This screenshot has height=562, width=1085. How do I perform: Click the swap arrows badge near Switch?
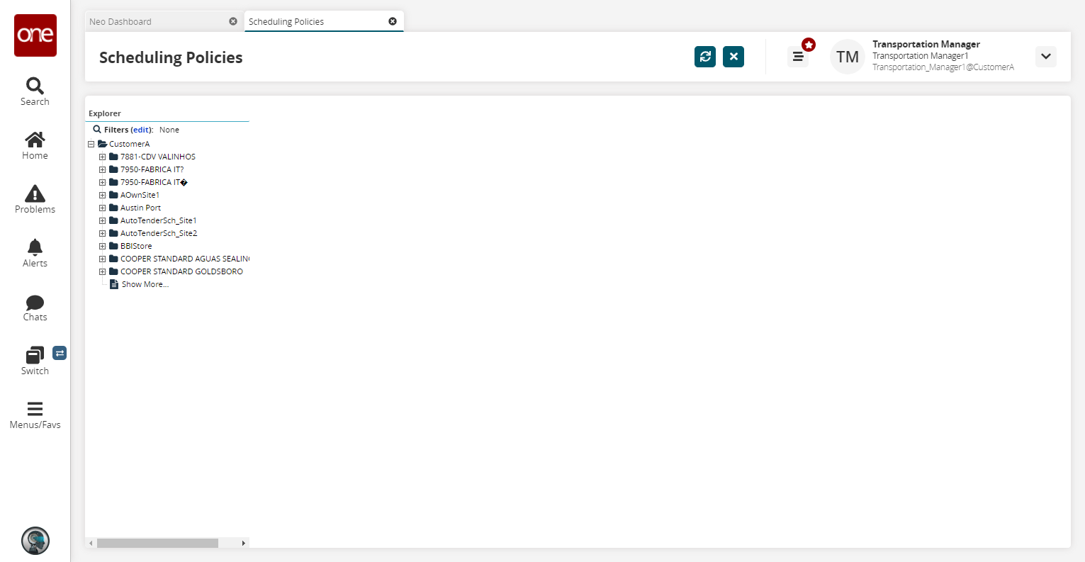[x=60, y=353]
